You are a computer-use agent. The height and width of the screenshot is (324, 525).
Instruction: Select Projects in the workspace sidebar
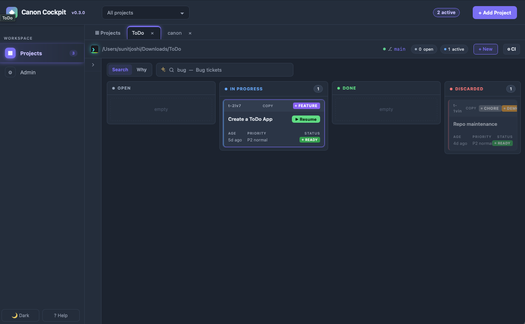pos(42,53)
